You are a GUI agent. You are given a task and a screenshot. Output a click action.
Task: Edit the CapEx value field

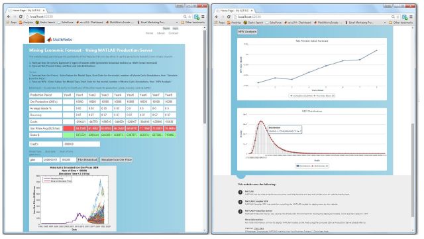[x=81, y=144]
